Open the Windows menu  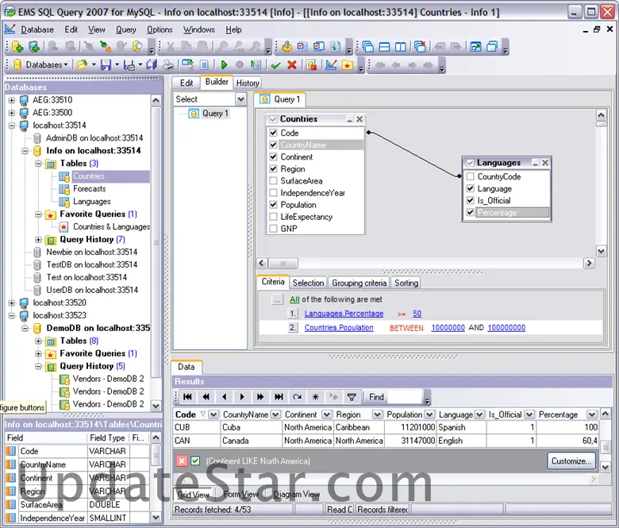click(198, 29)
